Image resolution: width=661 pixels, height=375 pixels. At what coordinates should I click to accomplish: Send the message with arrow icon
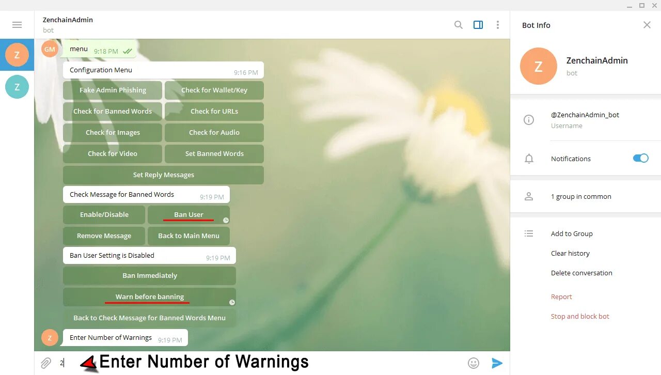pos(497,363)
